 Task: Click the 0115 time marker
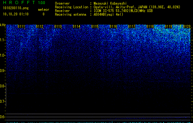click(x=95, y=26)
